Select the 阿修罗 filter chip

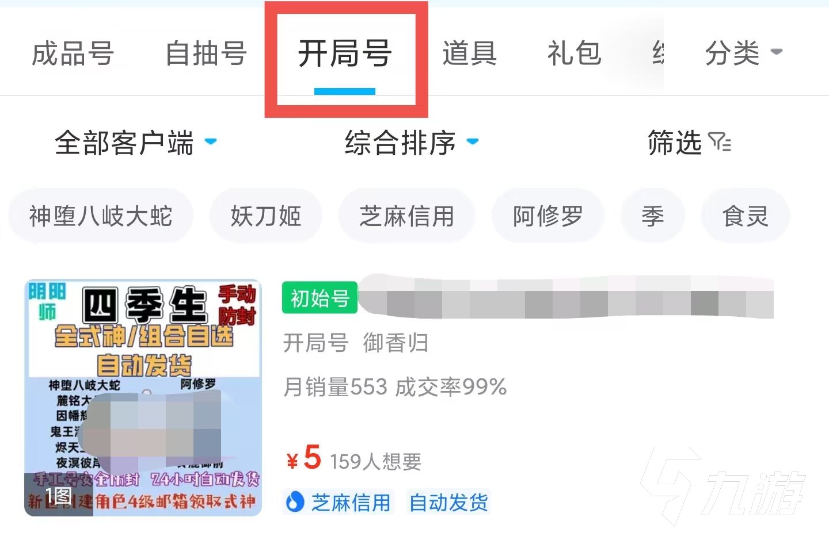(547, 216)
